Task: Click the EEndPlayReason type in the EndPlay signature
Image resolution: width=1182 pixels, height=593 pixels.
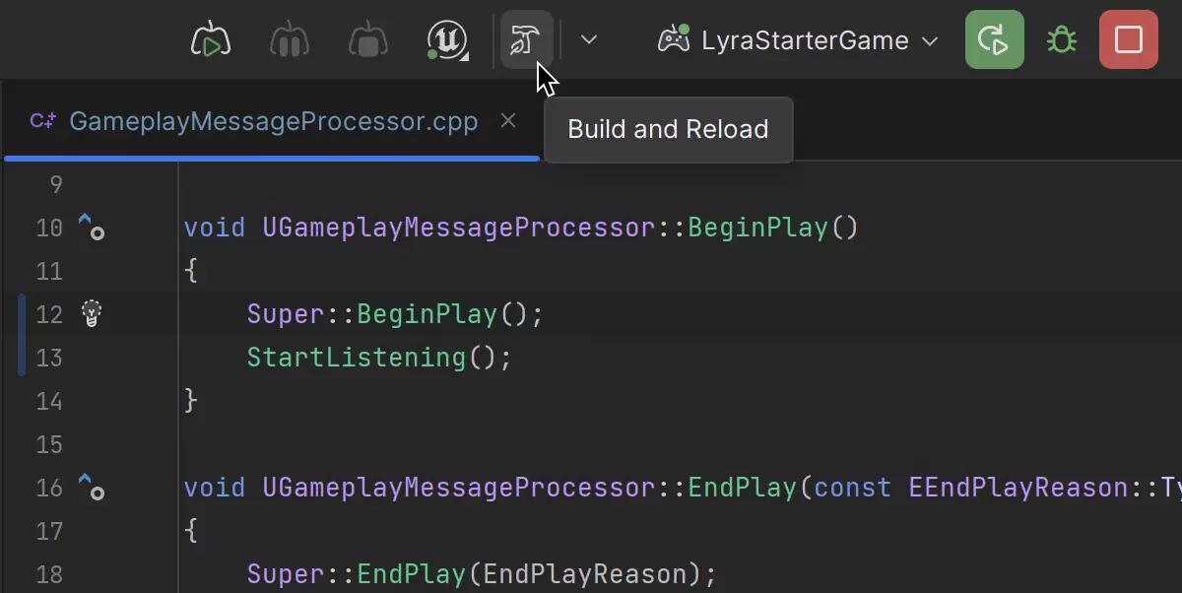Action: [1017, 488]
